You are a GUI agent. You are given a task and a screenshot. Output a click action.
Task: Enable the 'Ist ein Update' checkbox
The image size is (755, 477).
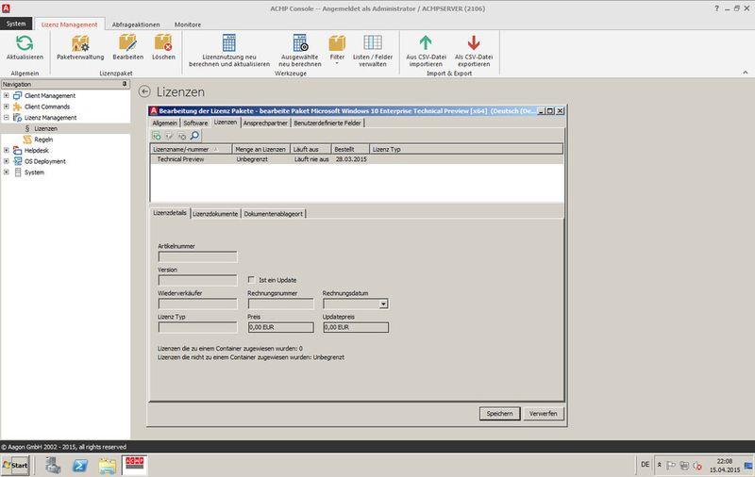[x=250, y=279]
